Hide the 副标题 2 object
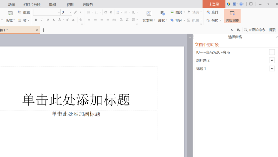The width and height of the screenshot is (278, 157). point(272,60)
